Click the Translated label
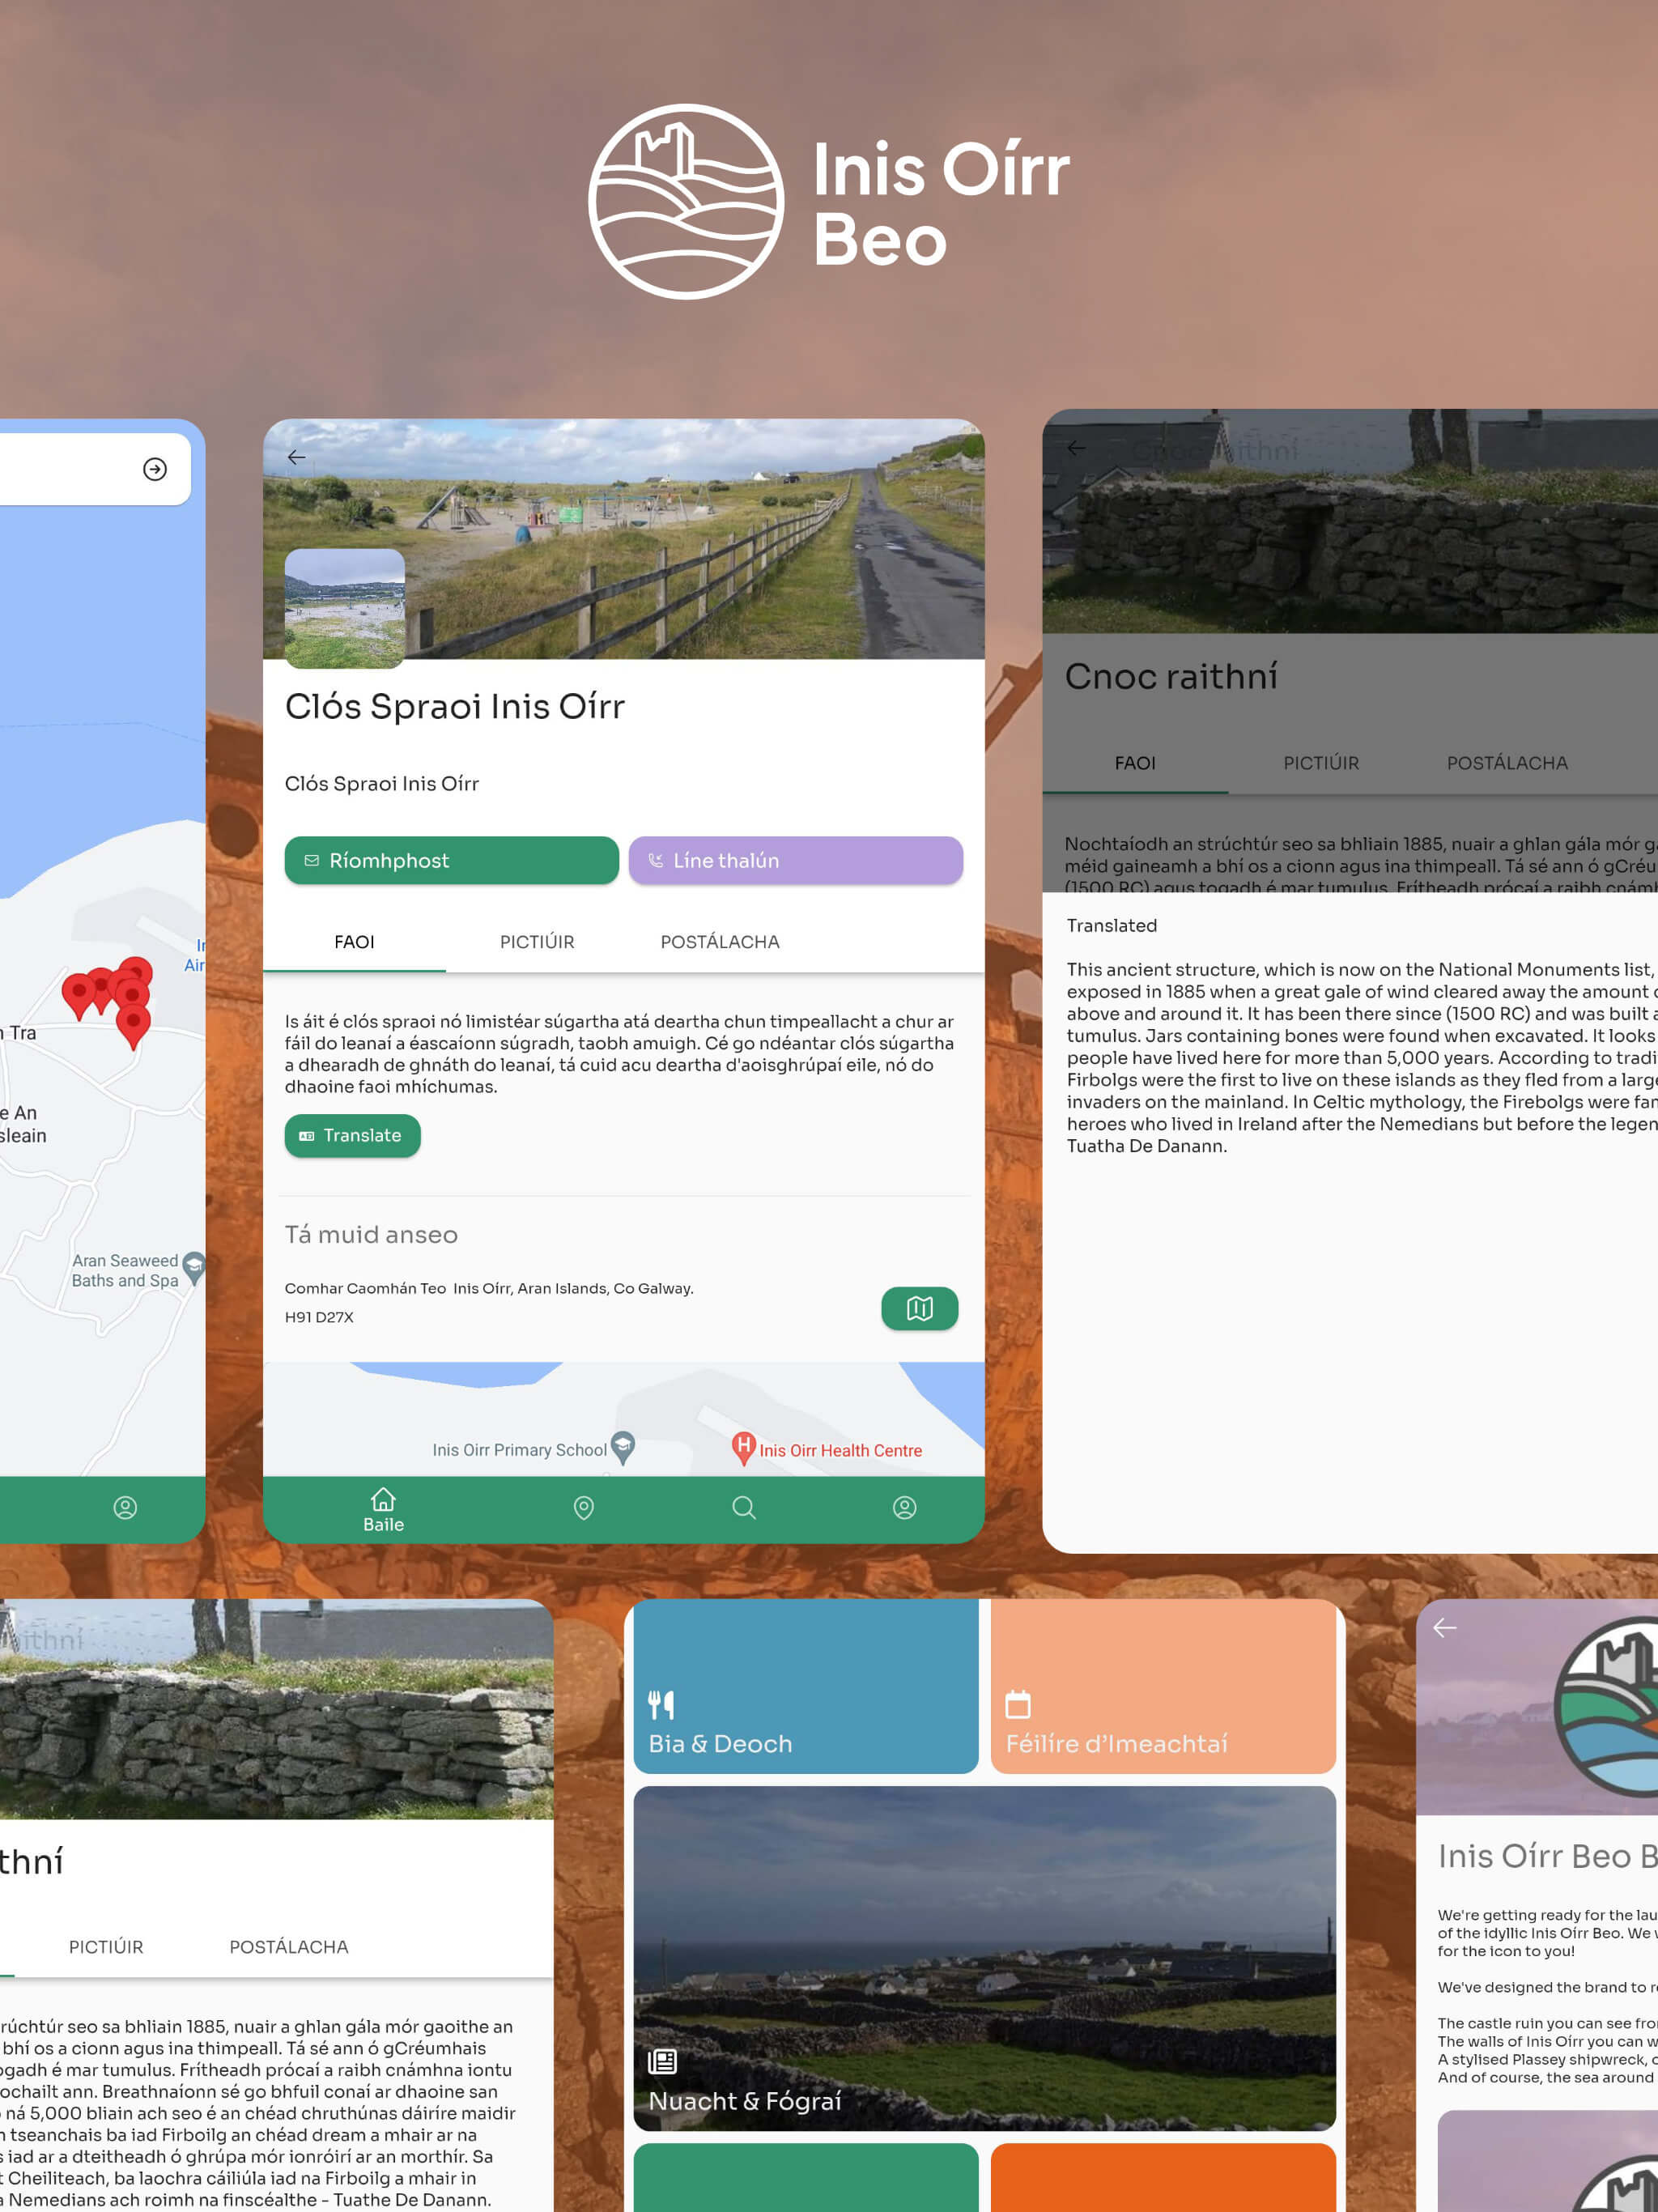This screenshot has width=1658, height=2212. coord(1112,925)
